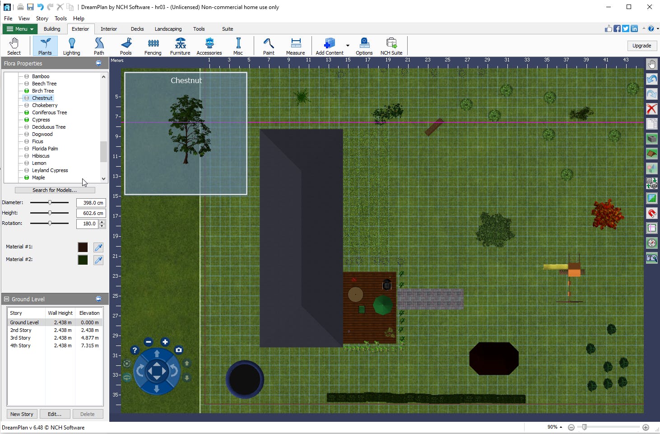Collapse the Ground Level panel
The width and height of the screenshot is (660, 434).
coord(7,299)
